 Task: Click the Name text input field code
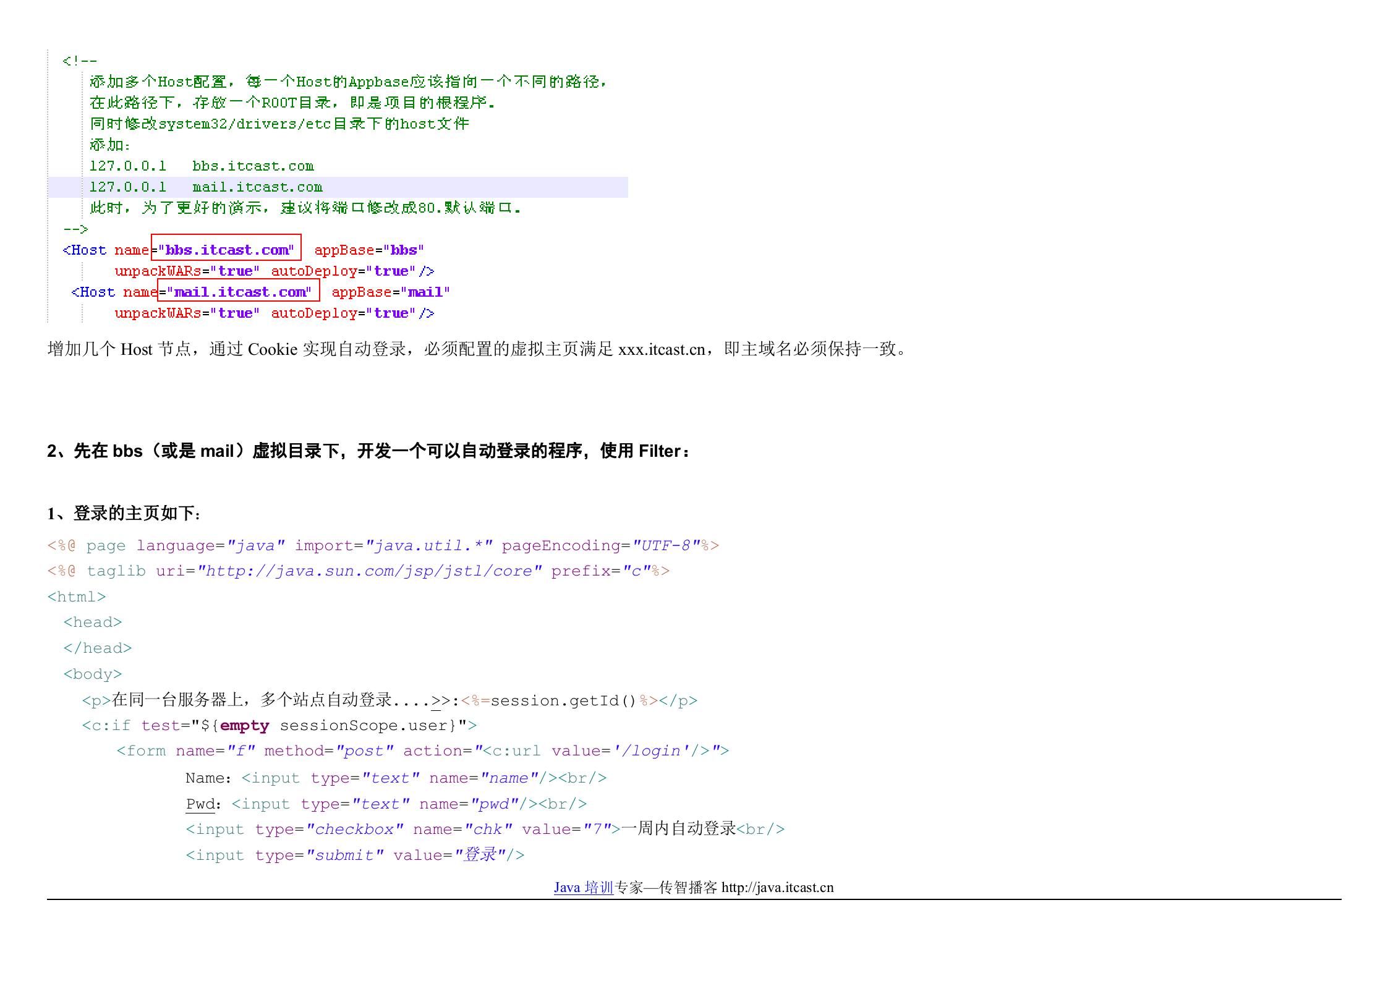383,778
